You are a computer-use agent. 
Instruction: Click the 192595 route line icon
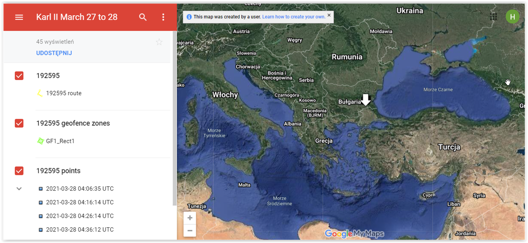(40, 93)
